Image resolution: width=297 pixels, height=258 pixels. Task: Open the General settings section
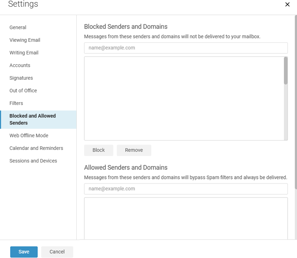[18, 27]
